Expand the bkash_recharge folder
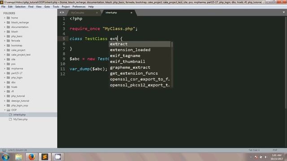Screen dimensions: 287x161 tap(5, 22)
